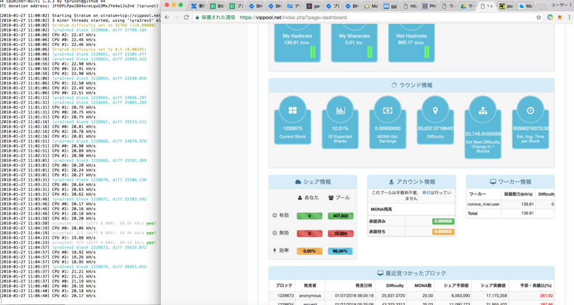Click your efficiency badge 0.00%

[x=309, y=251]
